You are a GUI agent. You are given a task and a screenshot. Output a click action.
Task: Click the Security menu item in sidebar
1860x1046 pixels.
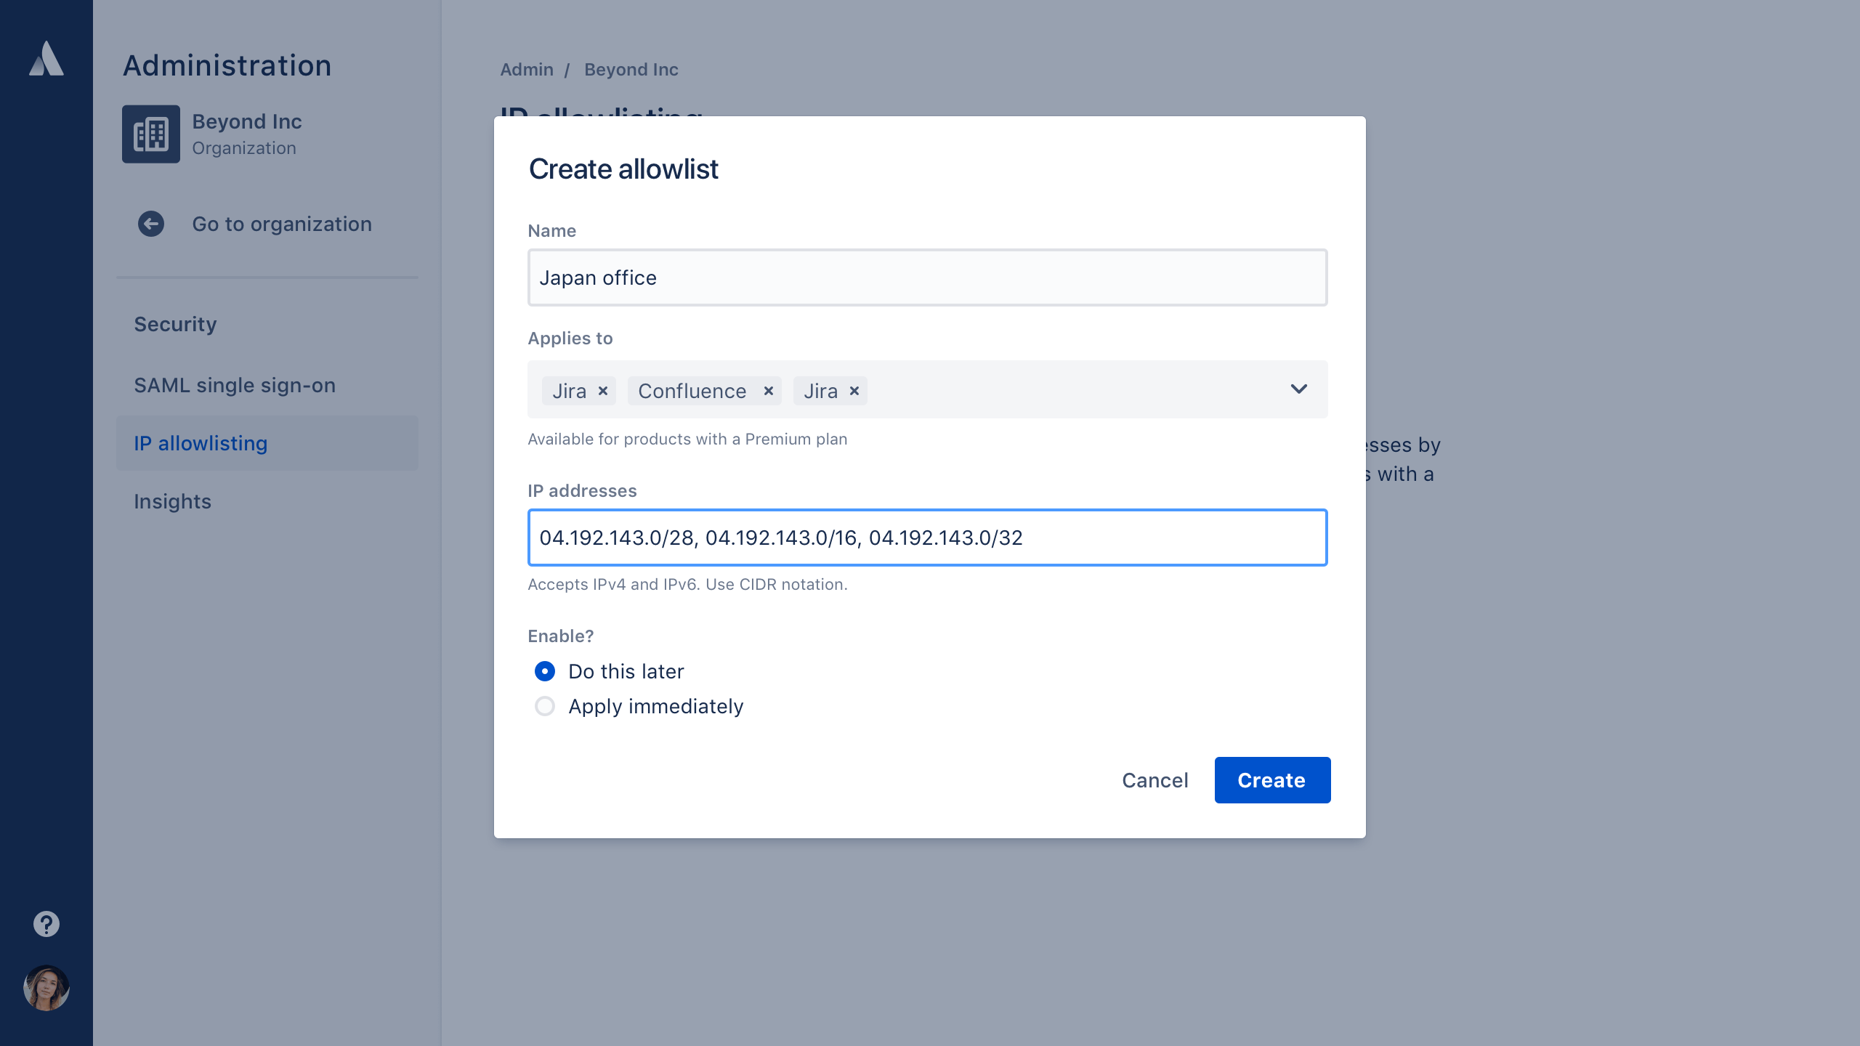pyautogui.click(x=175, y=323)
